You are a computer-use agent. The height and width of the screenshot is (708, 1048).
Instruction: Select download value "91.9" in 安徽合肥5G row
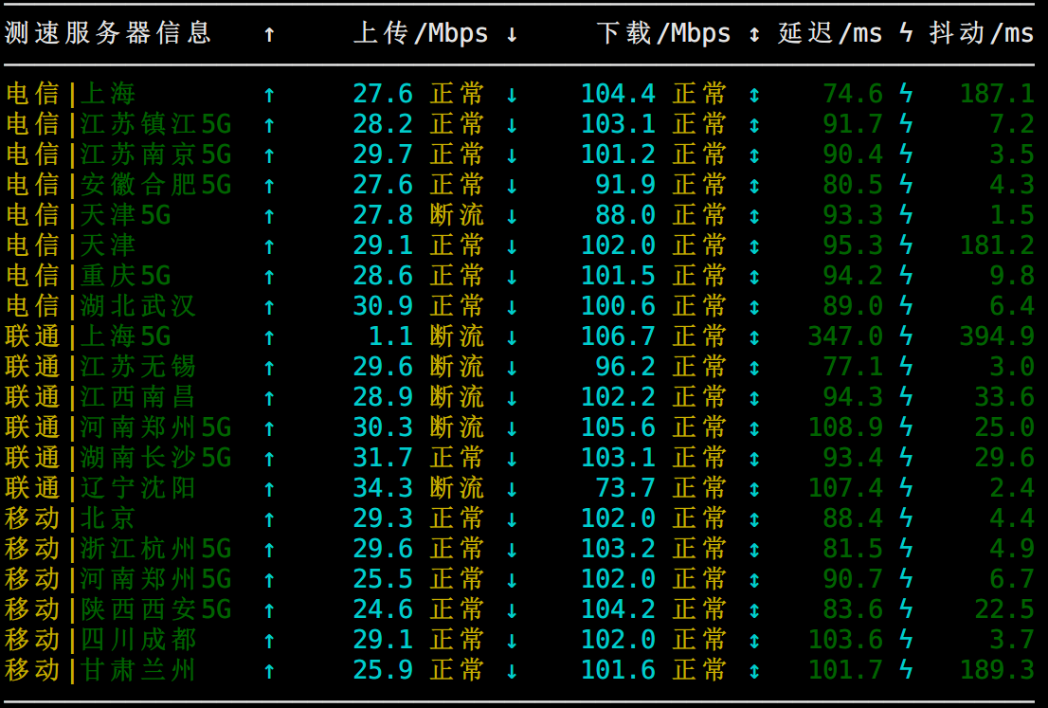pos(625,185)
